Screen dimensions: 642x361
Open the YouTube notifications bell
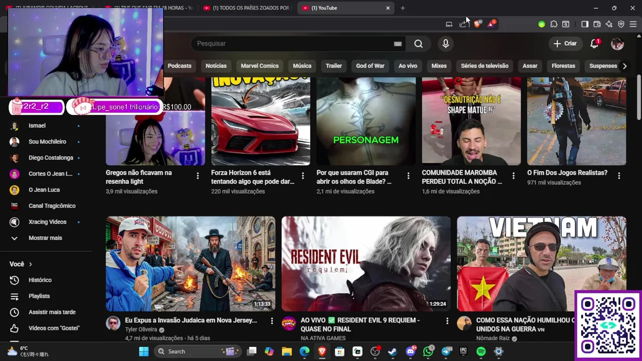[594, 44]
